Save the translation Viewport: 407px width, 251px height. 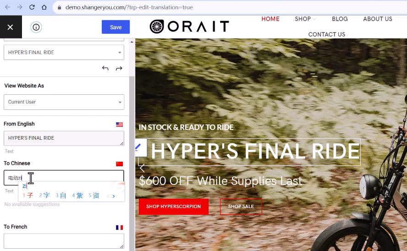(115, 27)
